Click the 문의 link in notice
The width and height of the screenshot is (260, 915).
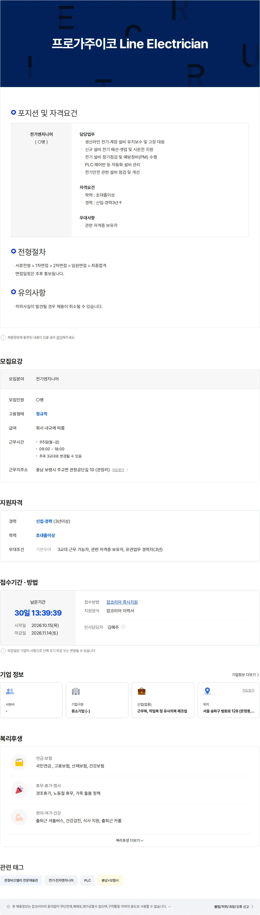[x=59, y=337]
